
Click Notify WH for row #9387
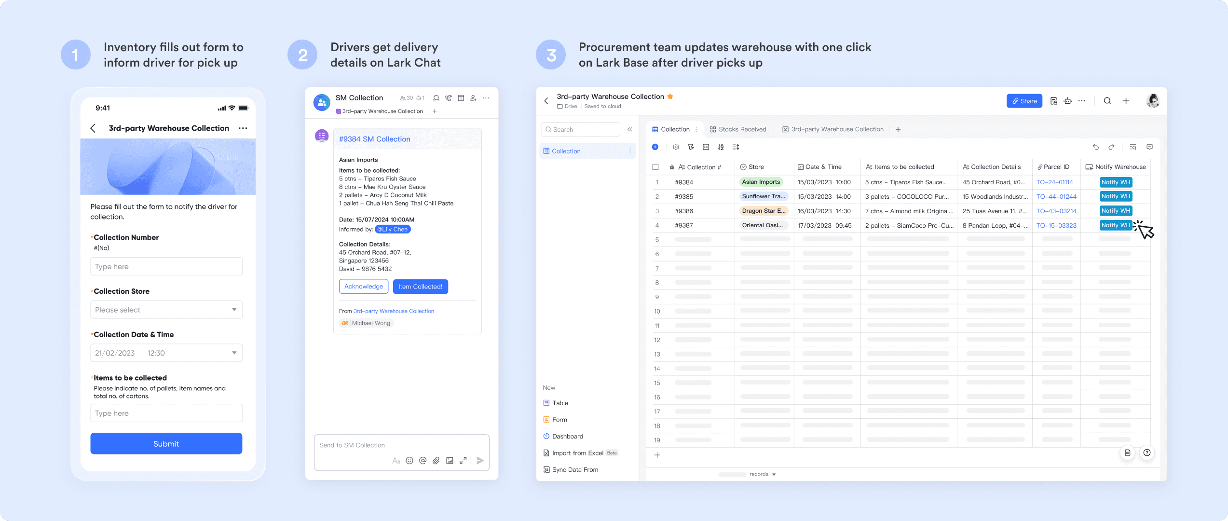point(1115,225)
